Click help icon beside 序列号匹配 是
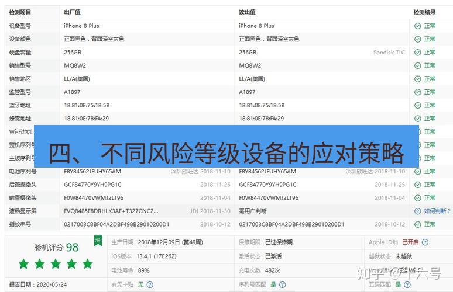 click(282, 285)
